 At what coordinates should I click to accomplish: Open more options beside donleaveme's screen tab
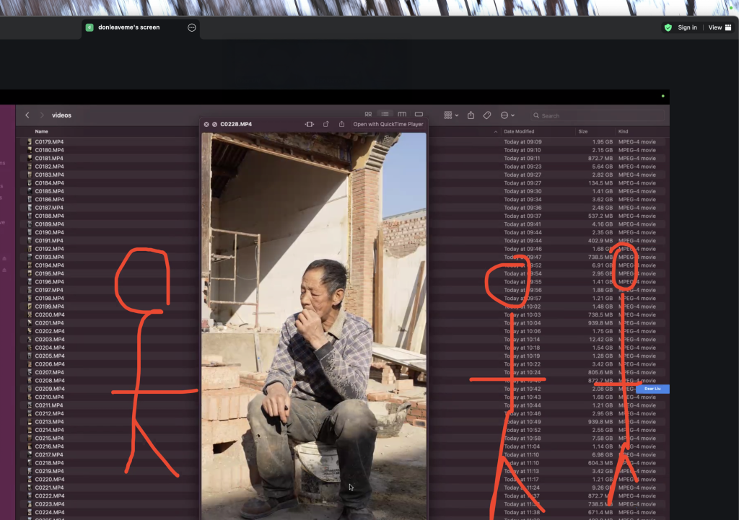pyautogui.click(x=191, y=27)
